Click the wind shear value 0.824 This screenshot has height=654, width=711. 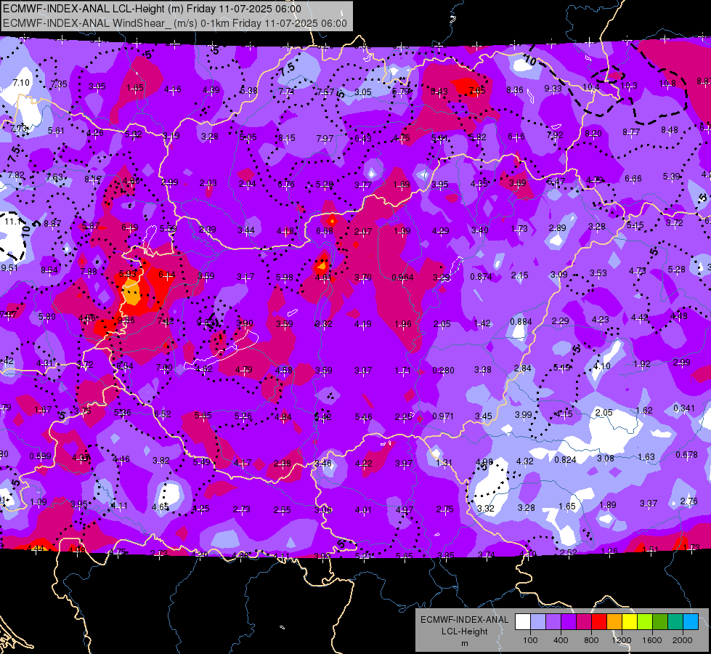point(566,460)
